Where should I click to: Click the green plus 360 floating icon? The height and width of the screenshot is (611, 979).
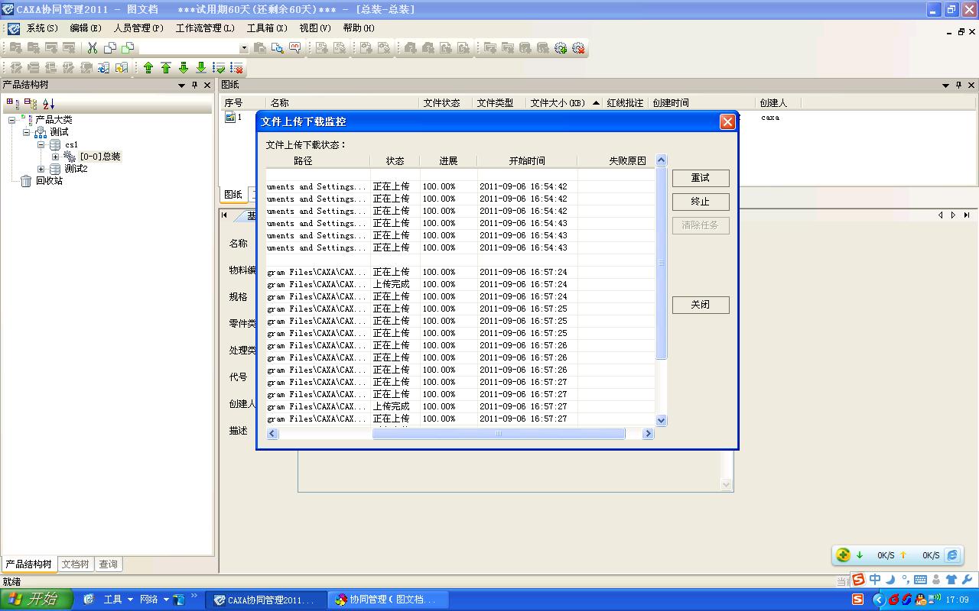(843, 555)
